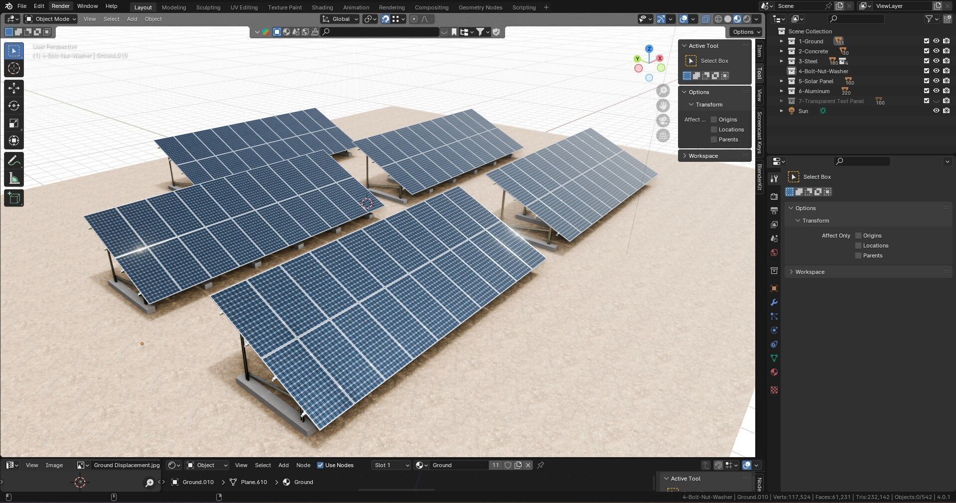Exclude 5-Solar Panel collection checkbox
This screenshot has width=956, height=503.
pyautogui.click(x=926, y=81)
